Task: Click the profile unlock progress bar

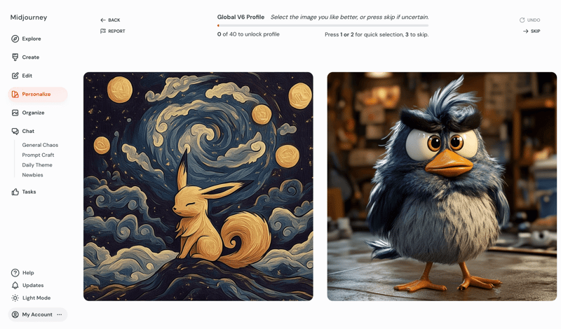Action: pyautogui.click(x=323, y=26)
